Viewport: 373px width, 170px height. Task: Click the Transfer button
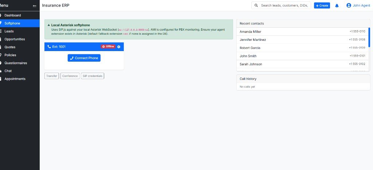pyautogui.click(x=52, y=76)
